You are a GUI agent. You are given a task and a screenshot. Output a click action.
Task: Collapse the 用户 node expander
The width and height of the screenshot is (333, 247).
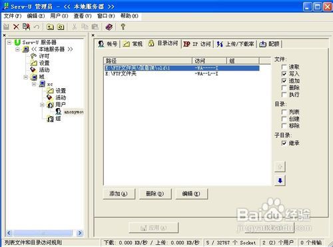(x=42, y=105)
